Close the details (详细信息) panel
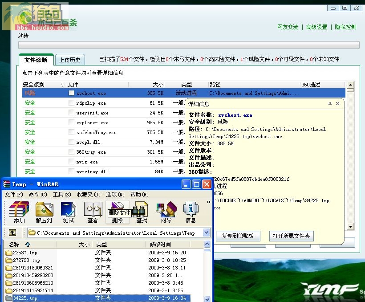Viewport: 365px width, 302px height. point(337,104)
